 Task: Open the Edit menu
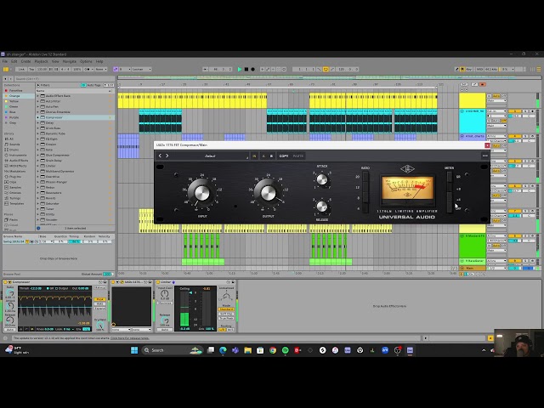pos(14,61)
